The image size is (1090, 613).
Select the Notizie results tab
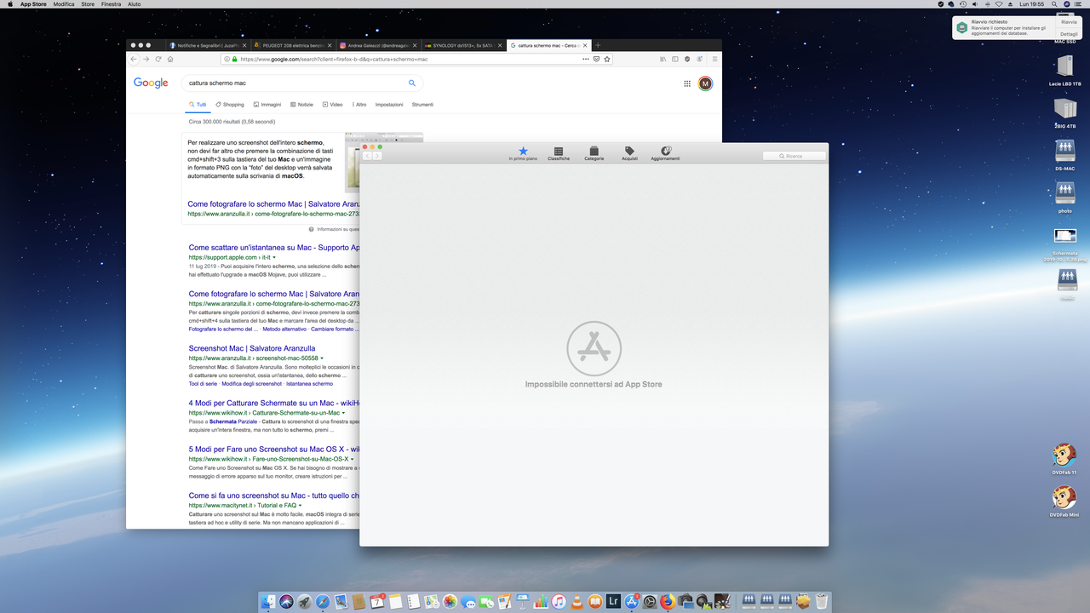[x=301, y=105]
